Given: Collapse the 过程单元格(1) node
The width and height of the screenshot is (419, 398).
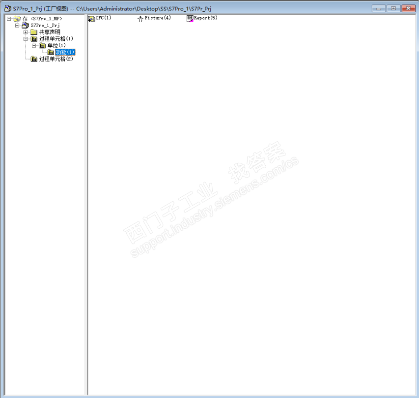Looking at the screenshot, I should 26,39.
